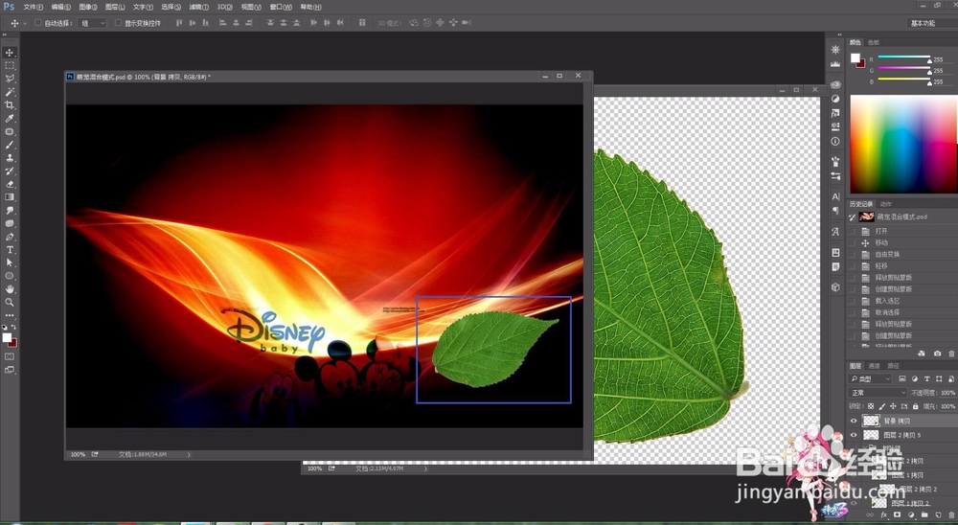Image resolution: width=958 pixels, height=525 pixels.
Task: Open the 基本功能 workspace dropdown
Action: (x=931, y=23)
